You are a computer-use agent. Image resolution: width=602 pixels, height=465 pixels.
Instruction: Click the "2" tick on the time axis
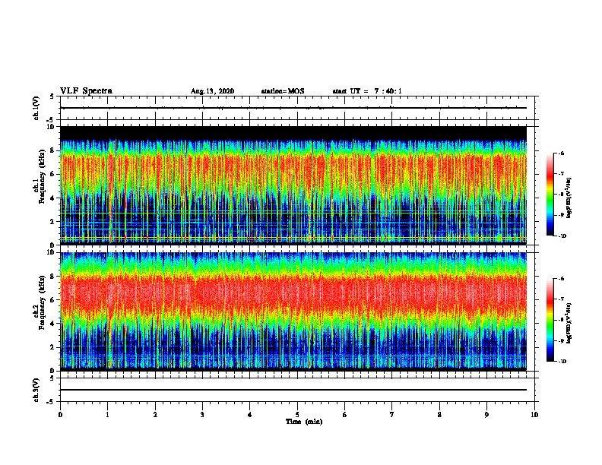click(x=155, y=415)
